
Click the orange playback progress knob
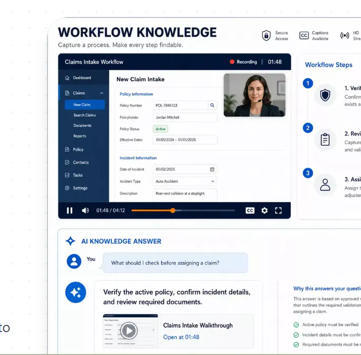(173, 210)
